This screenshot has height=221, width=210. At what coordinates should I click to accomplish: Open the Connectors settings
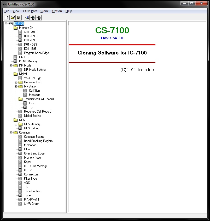tap(31, 174)
